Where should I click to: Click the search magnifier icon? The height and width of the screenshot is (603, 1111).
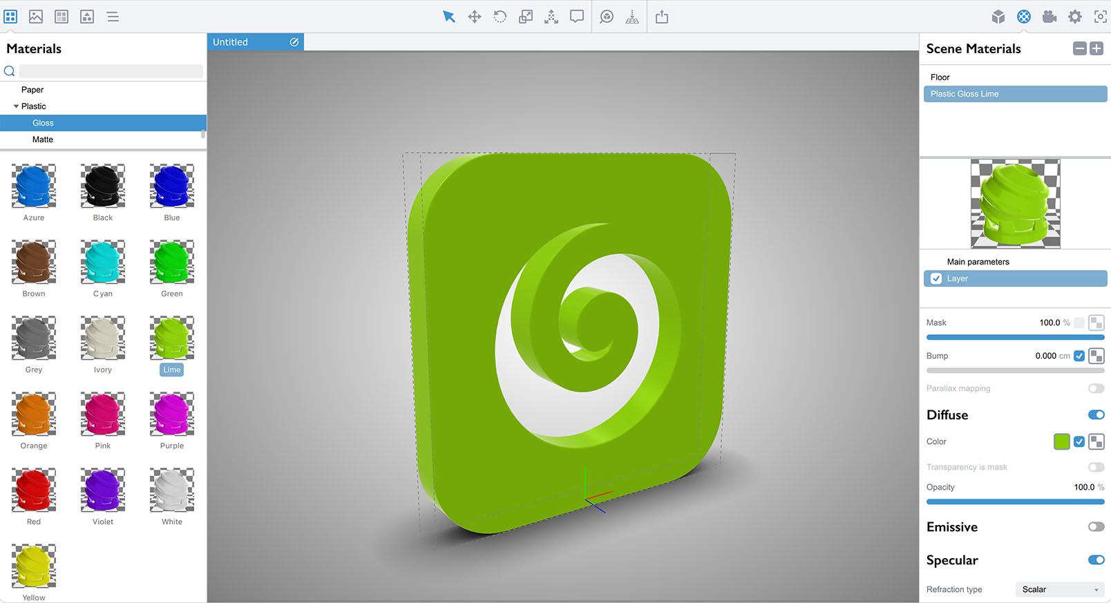coord(10,70)
